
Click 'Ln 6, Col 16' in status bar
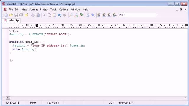tap(13, 103)
